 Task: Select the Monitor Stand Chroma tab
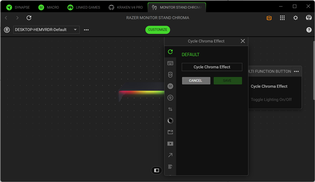176,7
